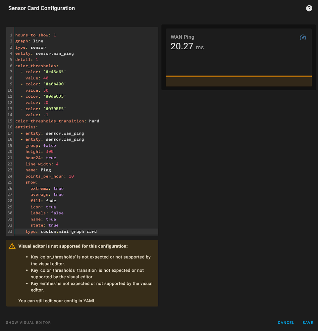The height and width of the screenshot is (331, 318).
Task: Click the custom:mini-graph-card type line
Action: pos(69,231)
